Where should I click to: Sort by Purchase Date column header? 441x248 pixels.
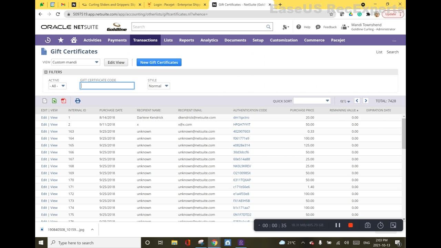[111, 110]
